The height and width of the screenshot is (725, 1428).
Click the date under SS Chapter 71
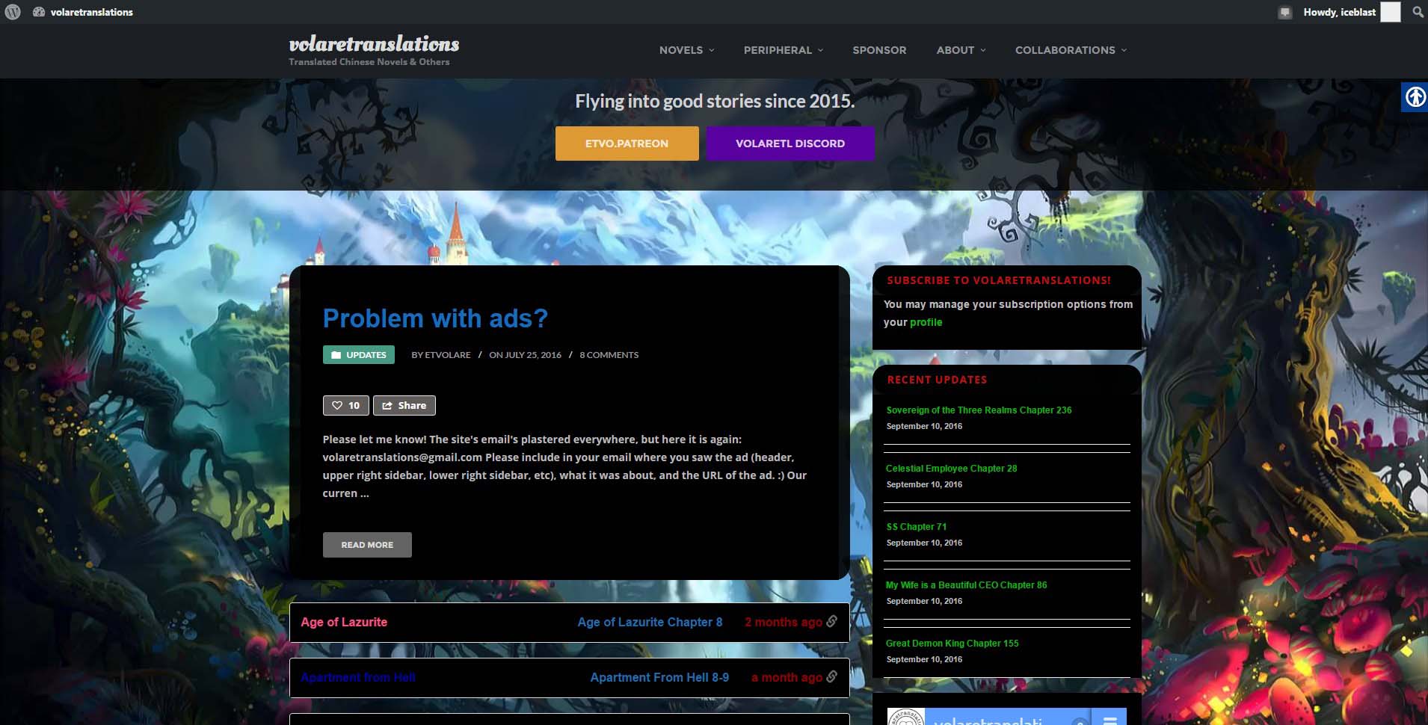(x=924, y=543)
